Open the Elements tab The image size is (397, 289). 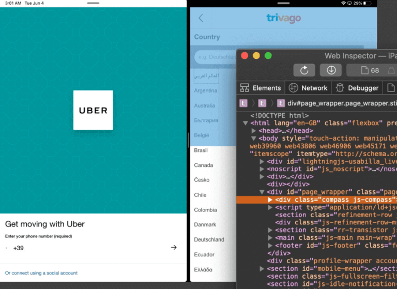tap(261, 88)
